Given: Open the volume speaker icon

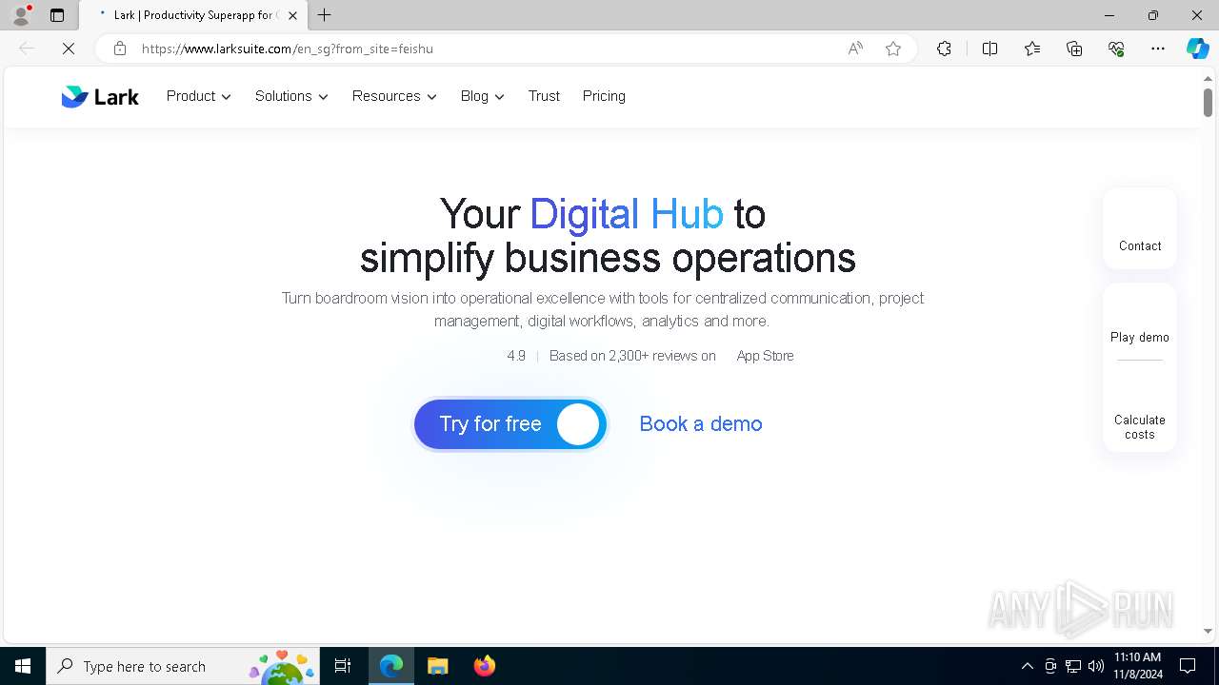Looking at the screenshot, I should 1095,666.
